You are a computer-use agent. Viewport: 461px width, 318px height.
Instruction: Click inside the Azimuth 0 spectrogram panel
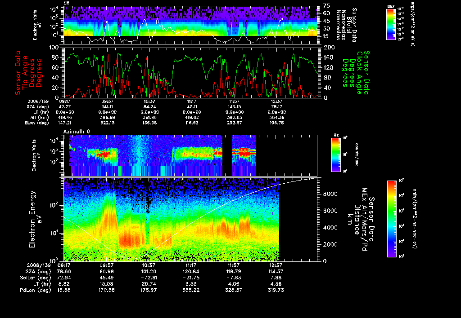pos(190,155)
